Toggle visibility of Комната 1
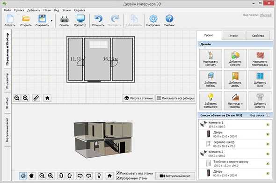 (268, 124)
